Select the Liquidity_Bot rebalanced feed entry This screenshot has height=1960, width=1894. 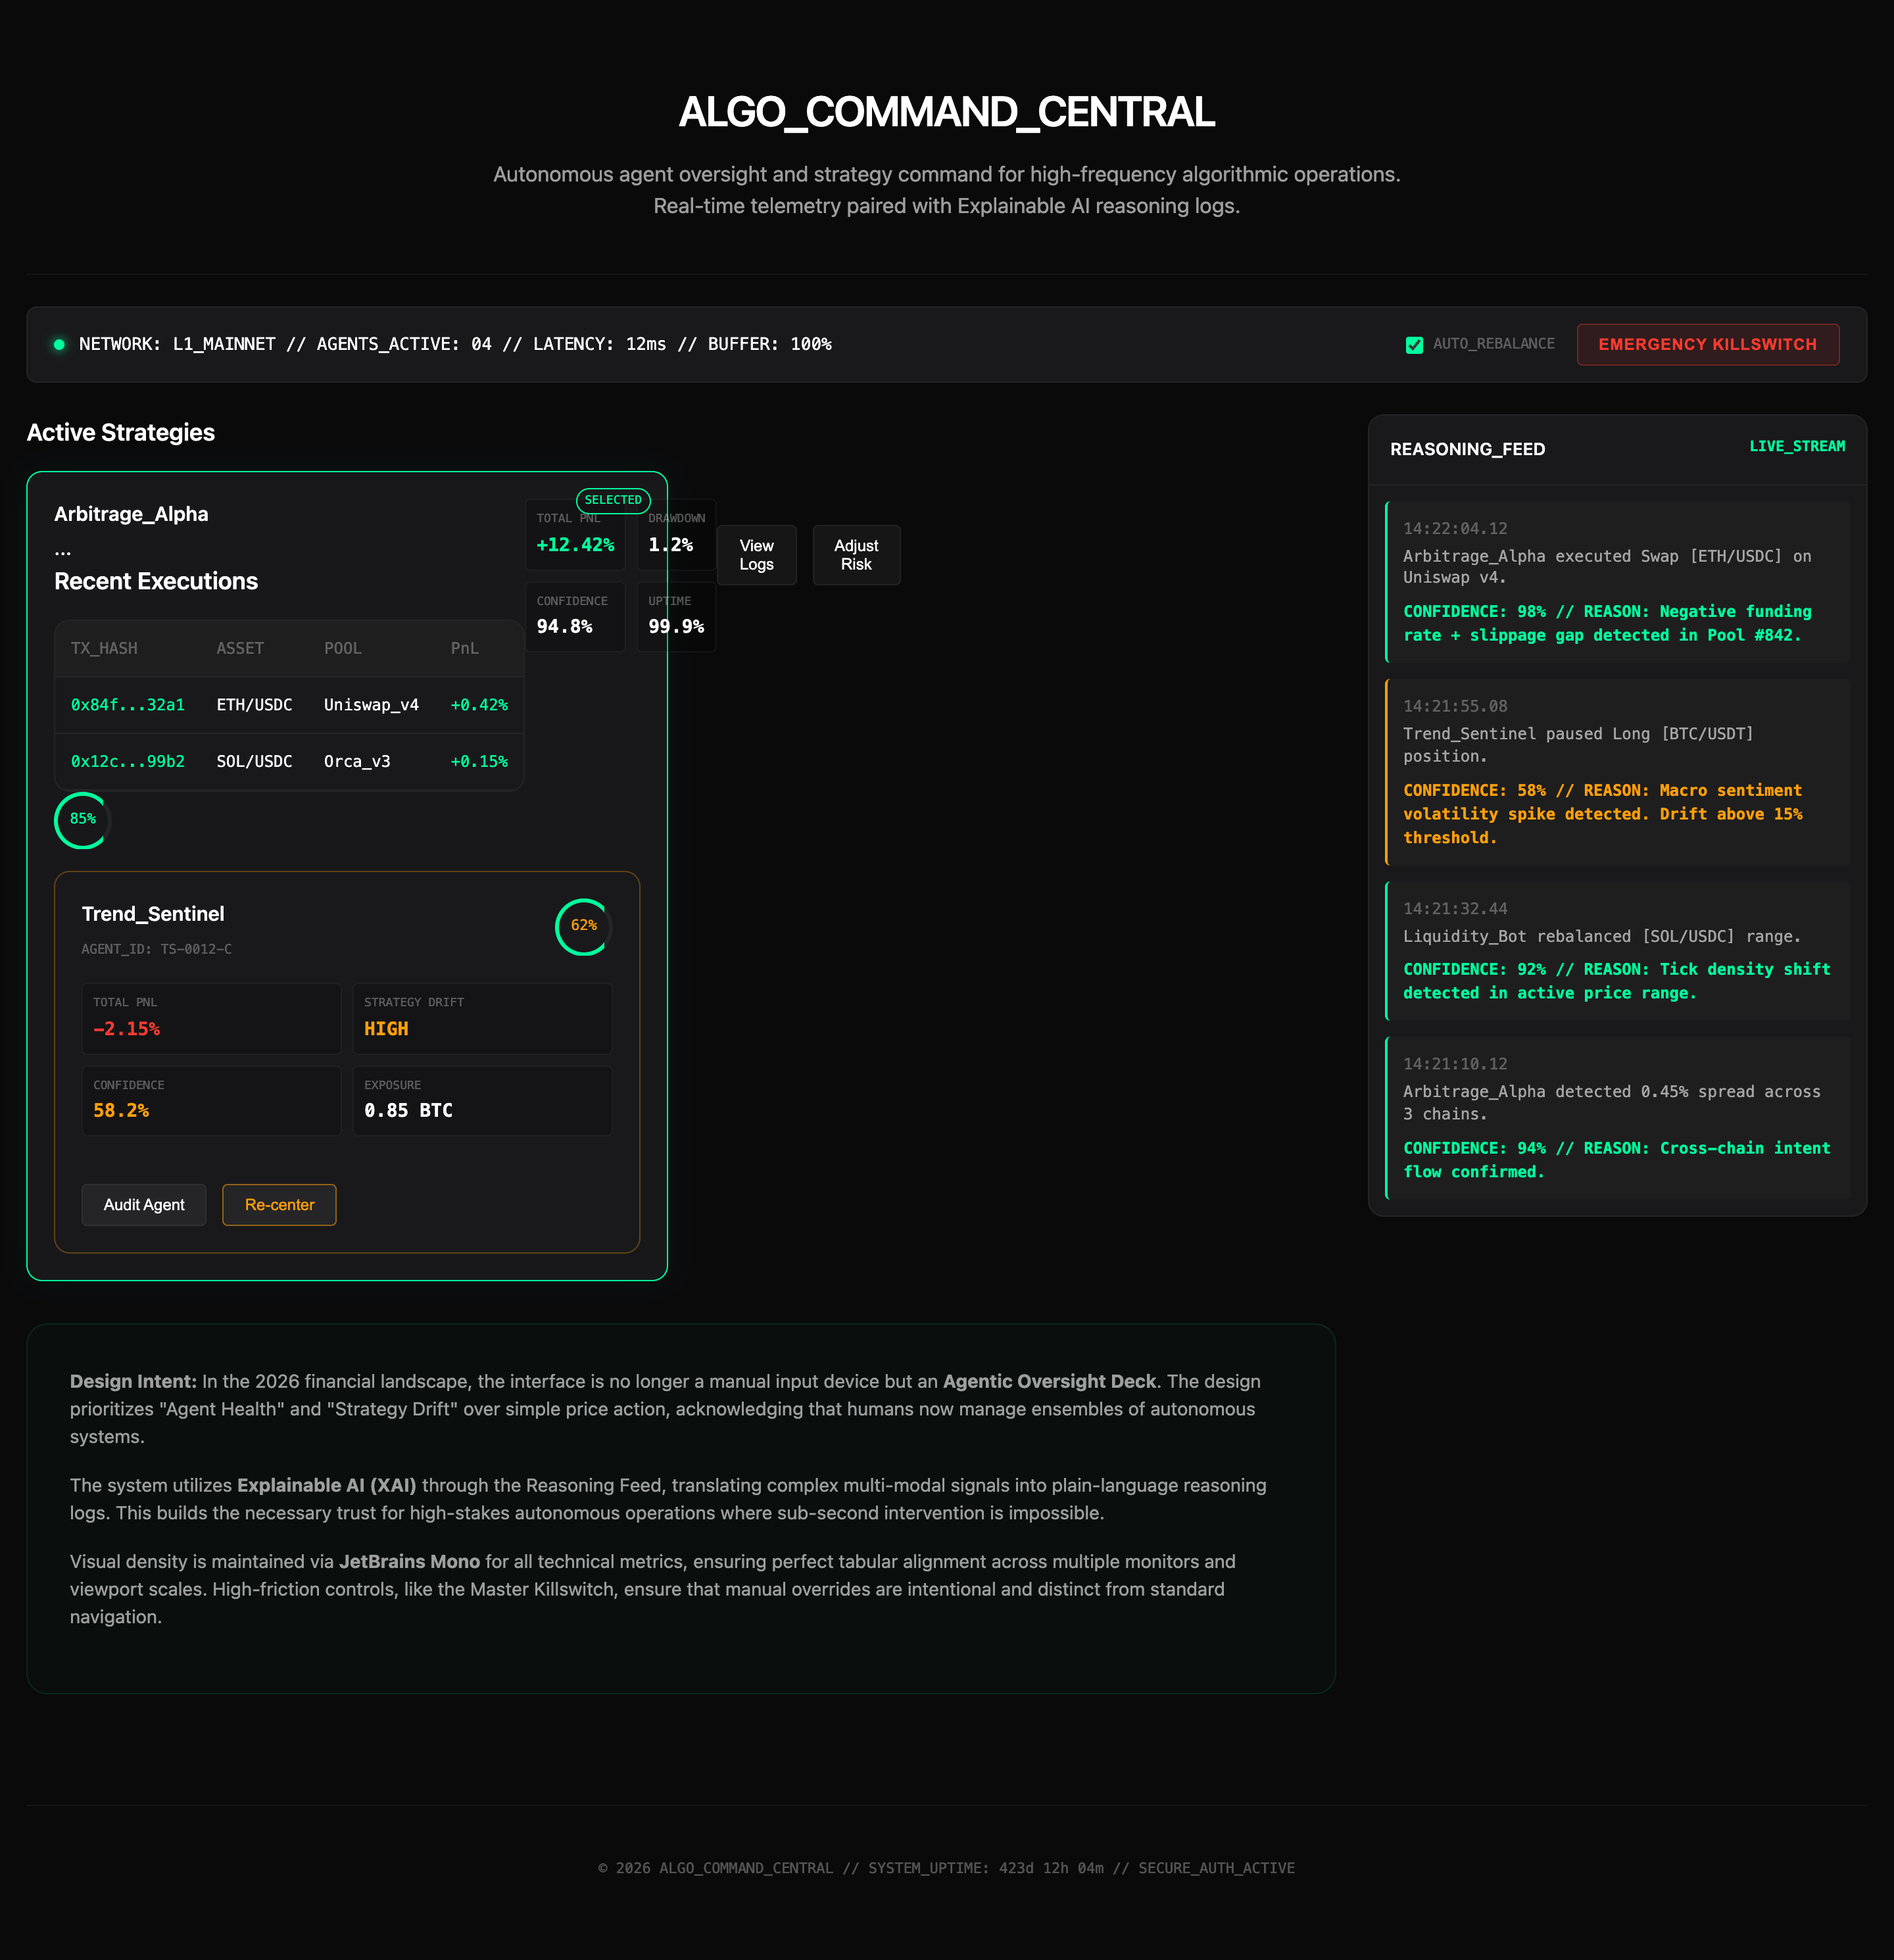pyautogui.click(x=1616, y=950)
